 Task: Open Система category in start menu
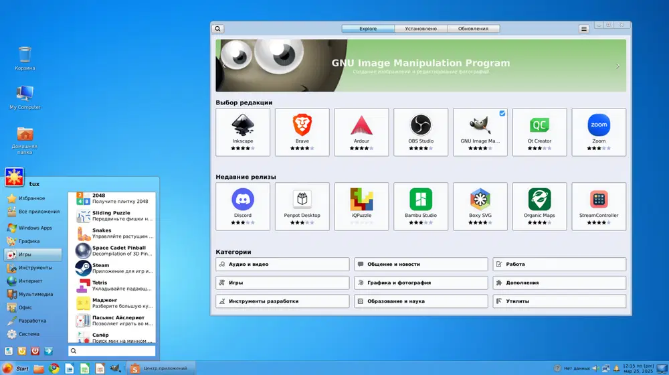(x=33, y=334)
